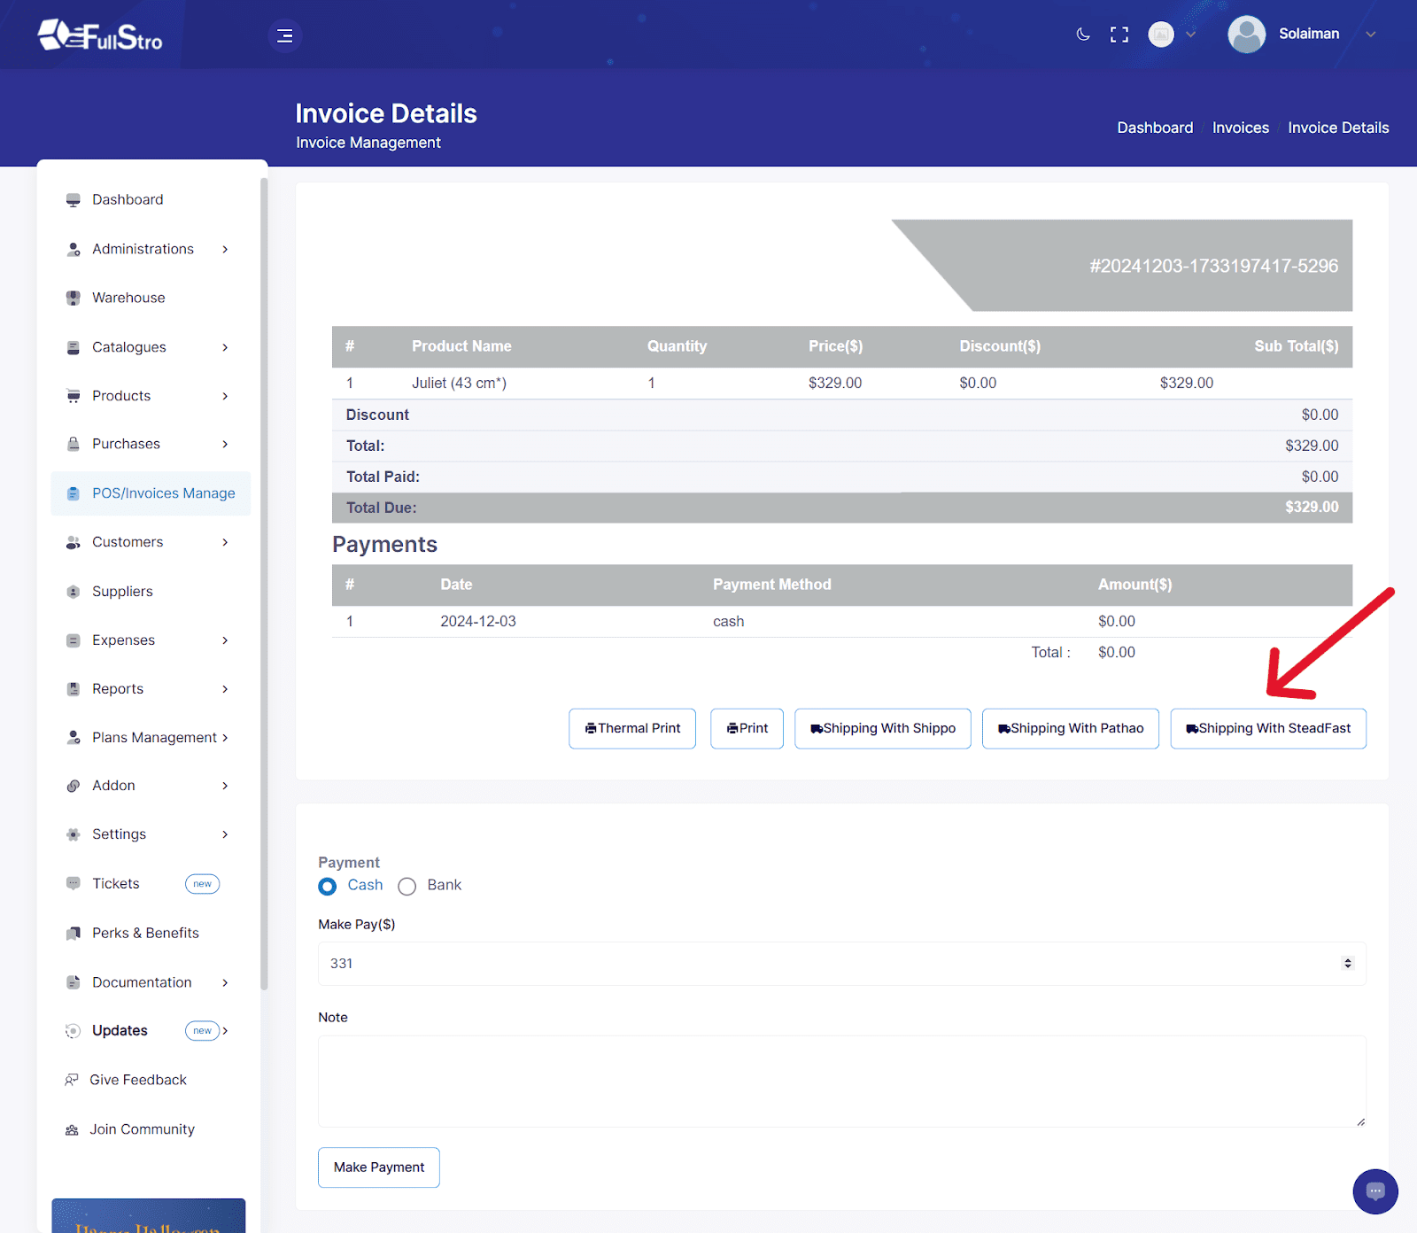Open the Perks & Benefits menu item
Screen dimensions: 1417x1233
[x=151, y=934]
